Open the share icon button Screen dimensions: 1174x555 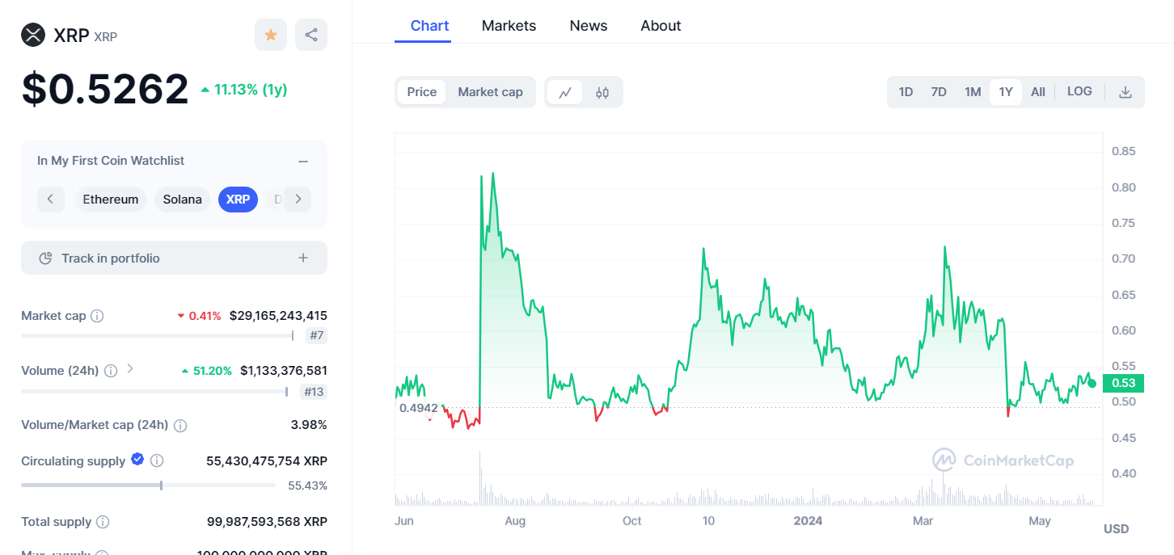tap(311, 35)
